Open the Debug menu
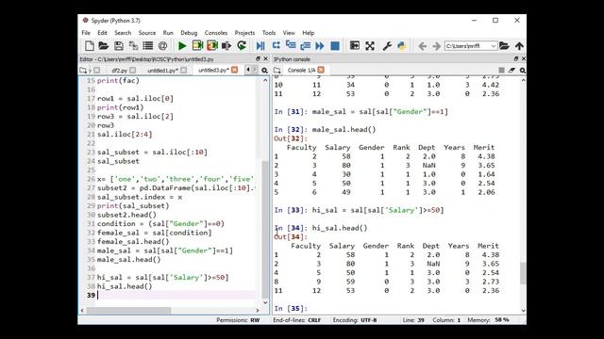This screenshot has height=339, width=604. point(189,33)
